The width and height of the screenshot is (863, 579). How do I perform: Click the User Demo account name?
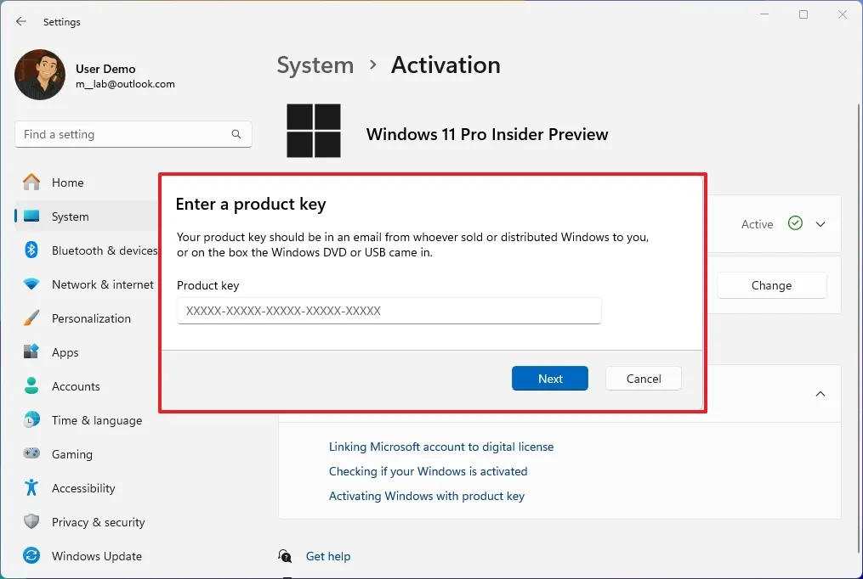coord(105,69)
